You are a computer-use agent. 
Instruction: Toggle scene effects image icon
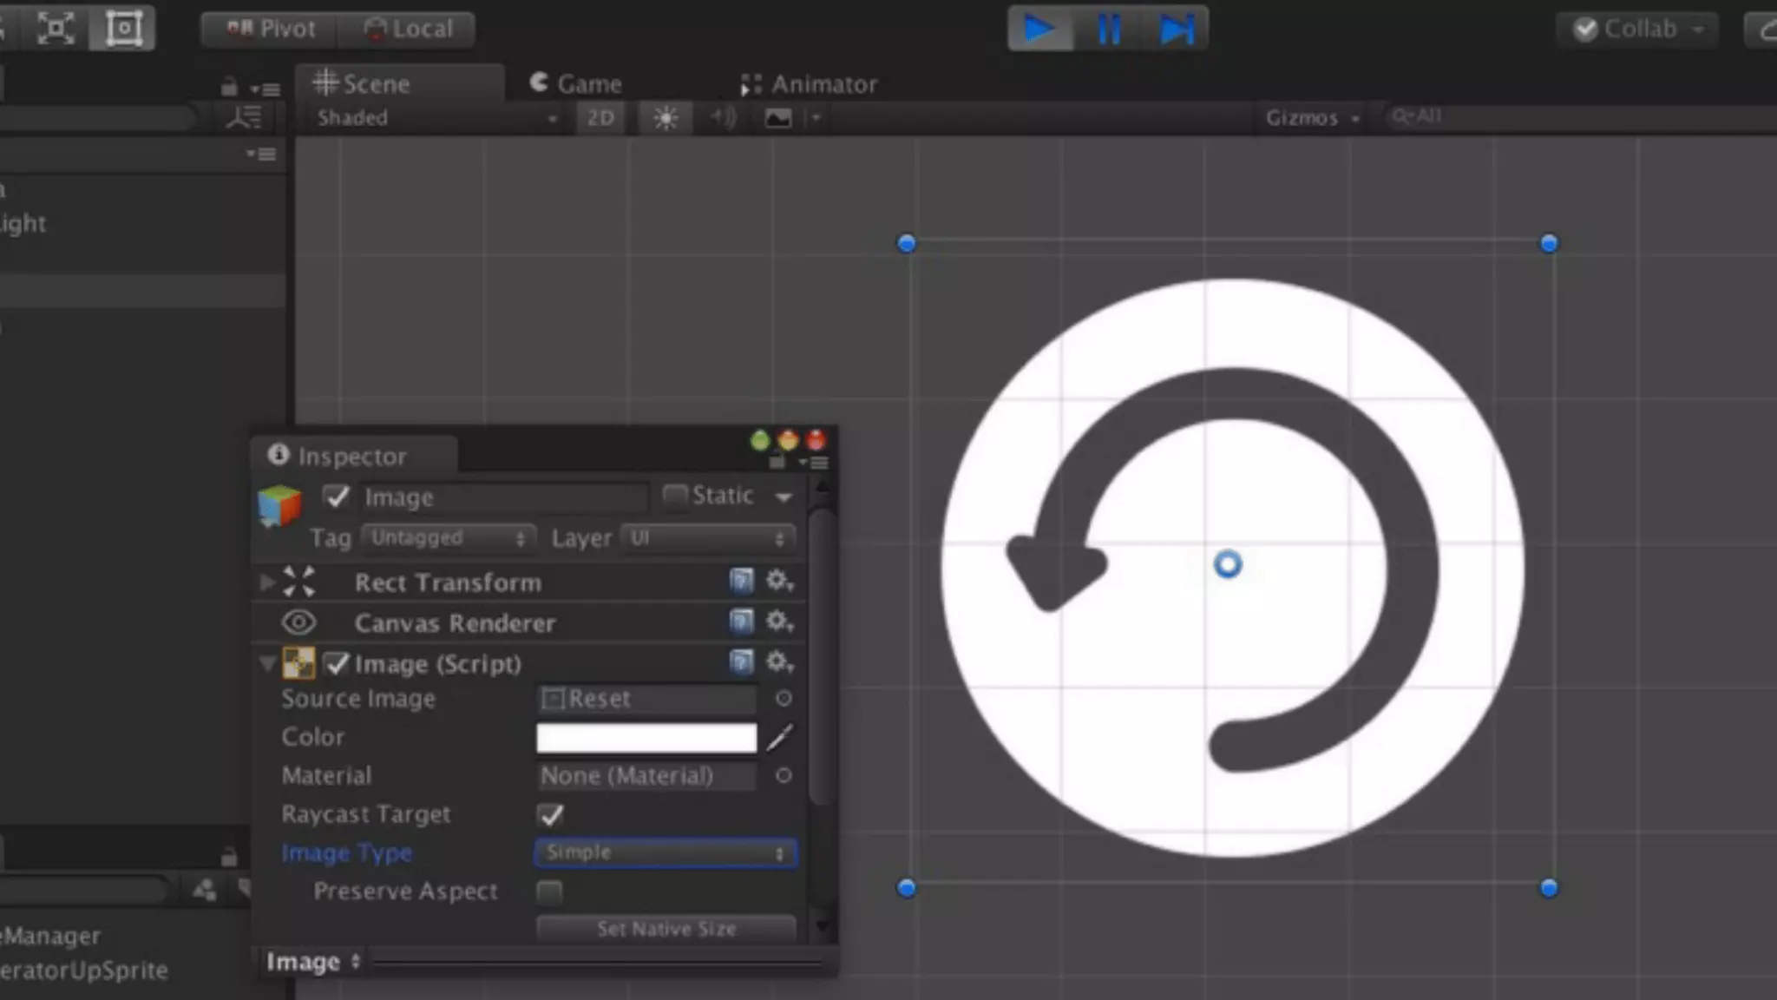[x=778, y=118]
